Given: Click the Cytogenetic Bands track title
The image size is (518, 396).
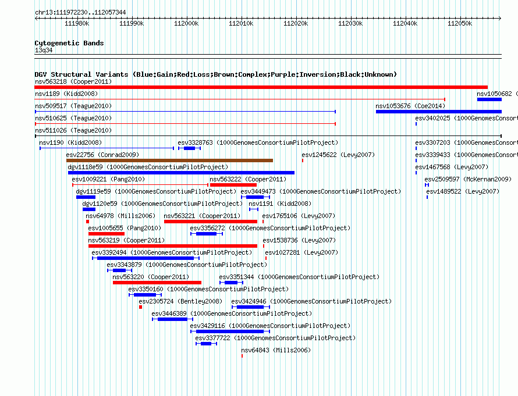Looking at the screenshot, I should tap(69, 43).
